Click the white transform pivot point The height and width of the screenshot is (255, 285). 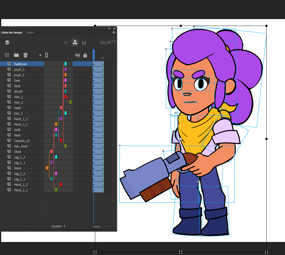[x=181, y=139]
